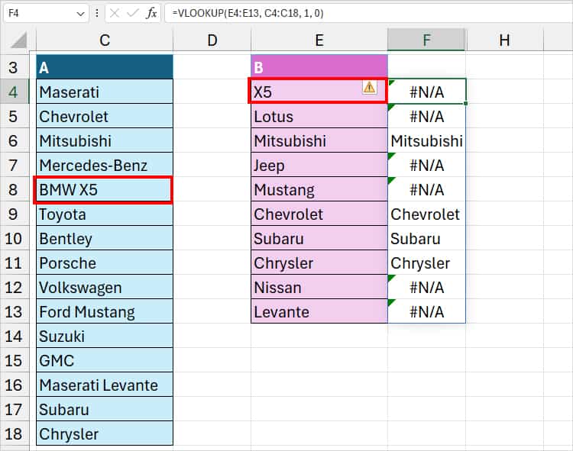
Task: Select Mitsubishi cell in column C
Action: pos(105,140)
